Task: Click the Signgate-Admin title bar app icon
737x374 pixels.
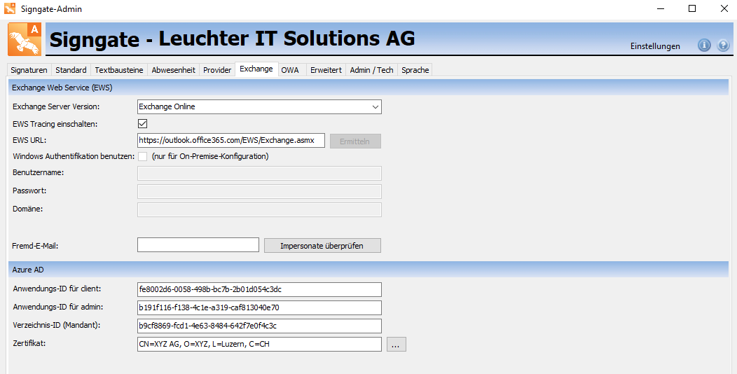Action: point(10,8)
